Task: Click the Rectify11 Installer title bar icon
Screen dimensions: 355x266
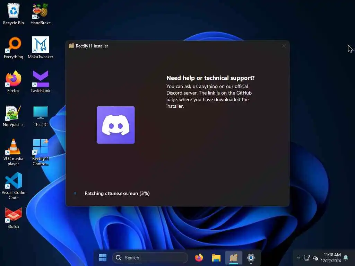Action: (x=71, y=46)
